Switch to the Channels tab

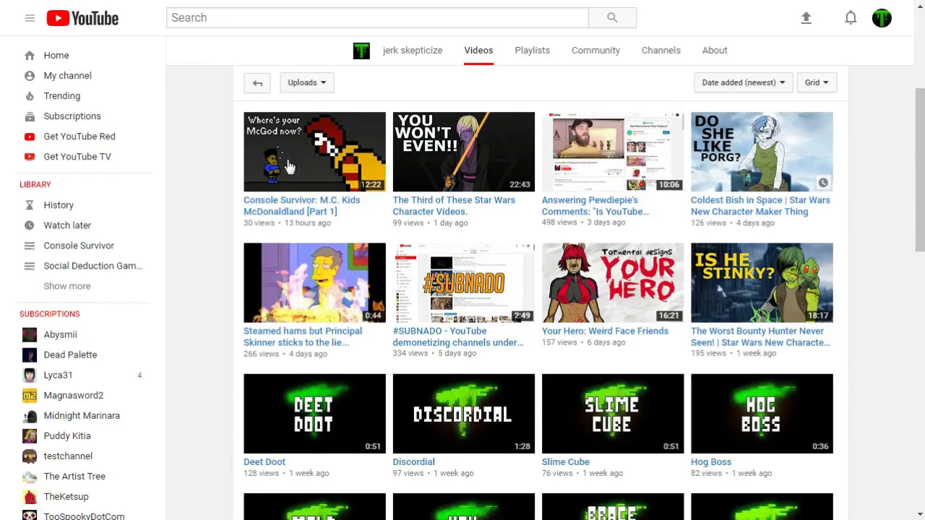[661, 51]
